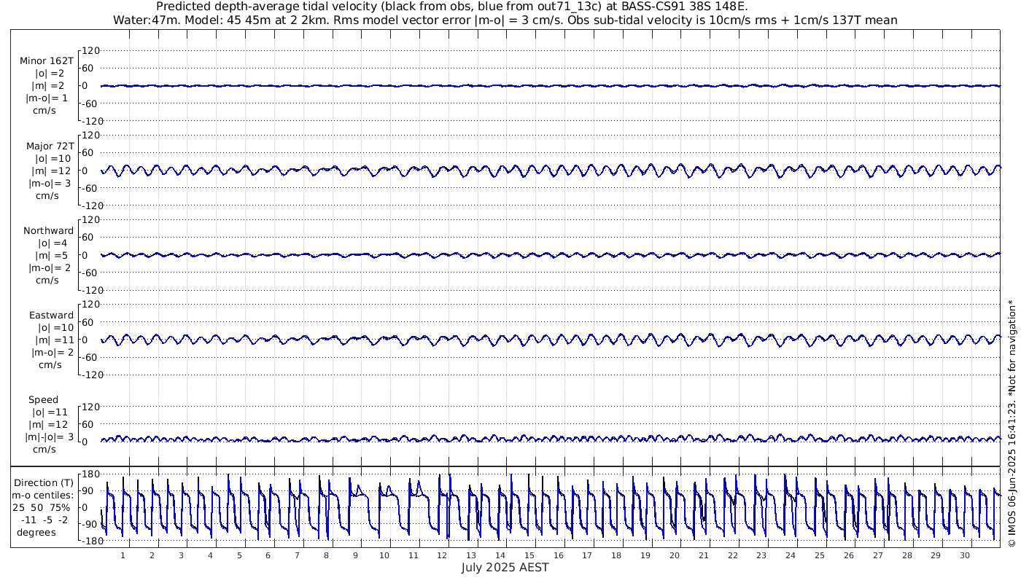This screenshot has height=583, width=1021.
Task: Click the title line starting "Predicted depth-average tidal velocity"
Action: click(452, 7)
